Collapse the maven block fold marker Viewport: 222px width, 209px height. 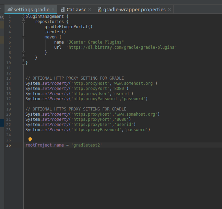tap(23, 37)
